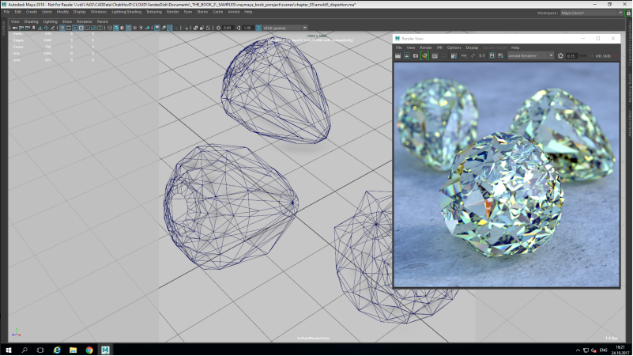
Task: Open the sRGB gamma view transform dropdown
Action: click(x=285, y=28)
